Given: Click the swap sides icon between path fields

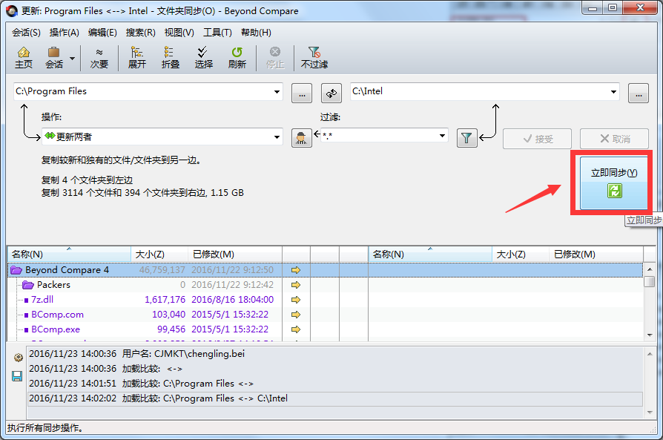Looking at the screenshot, I should pyautogui.click(x=331, y=93).
